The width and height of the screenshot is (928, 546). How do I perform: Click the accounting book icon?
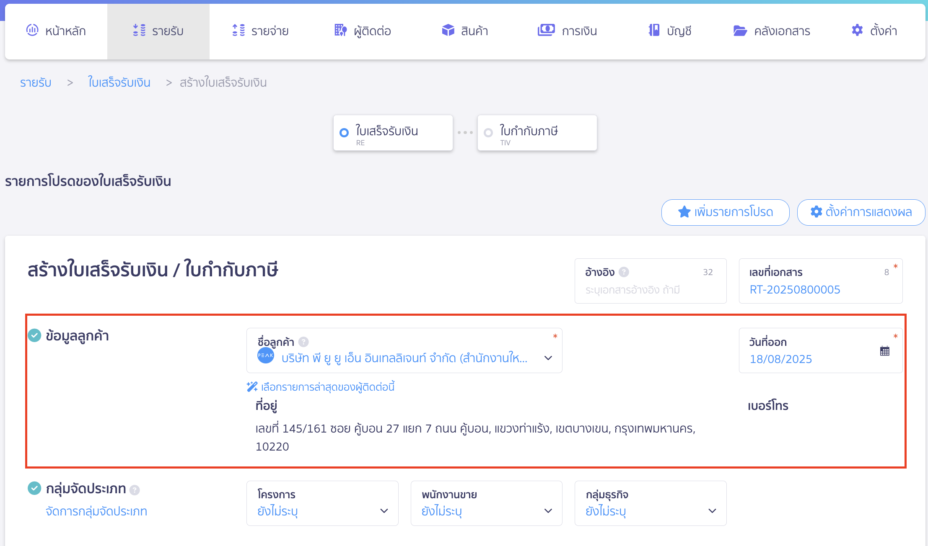(x=654, y=30)
